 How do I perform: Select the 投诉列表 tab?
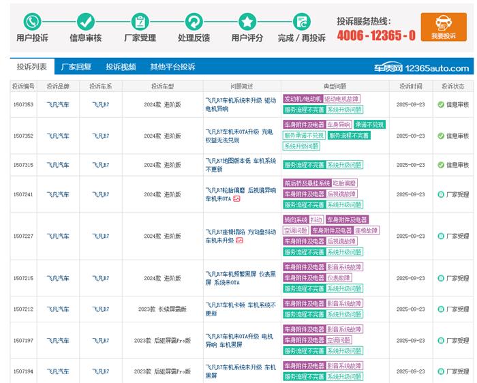click(32, 67)
